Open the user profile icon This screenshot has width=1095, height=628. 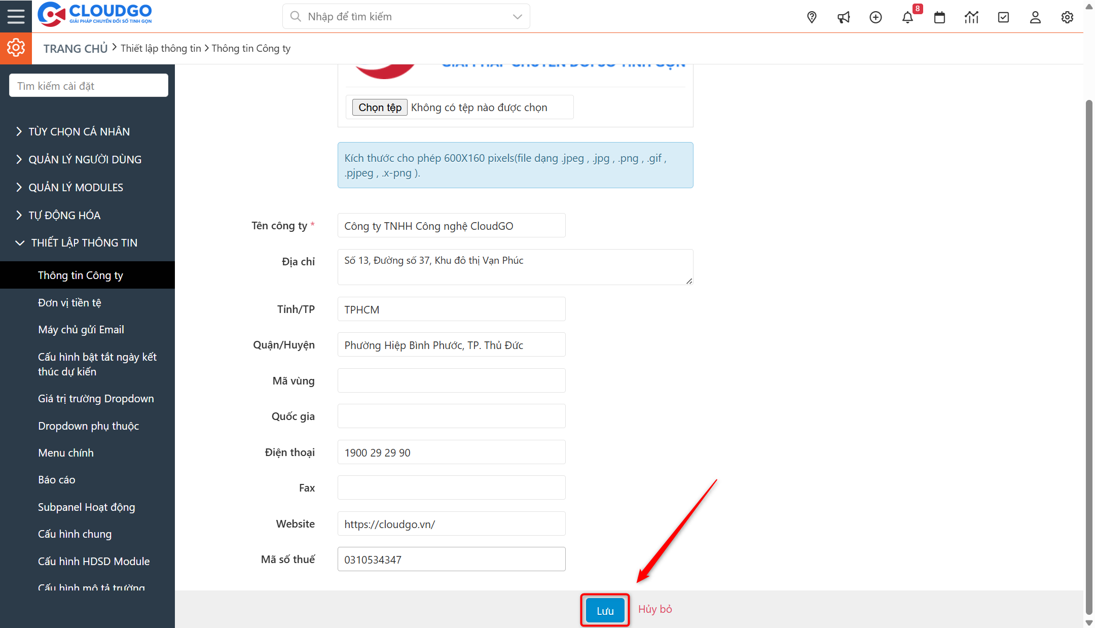point(1035,17)
